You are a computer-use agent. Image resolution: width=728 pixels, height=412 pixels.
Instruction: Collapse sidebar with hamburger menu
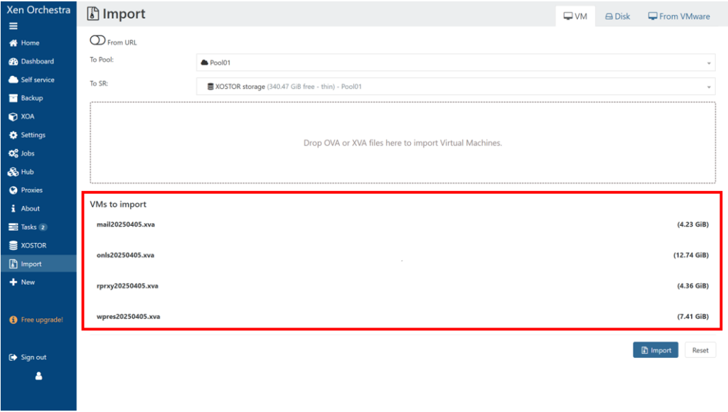13,26
